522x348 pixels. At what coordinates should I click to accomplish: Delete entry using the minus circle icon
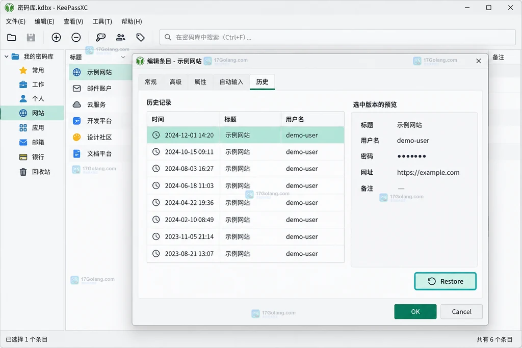click(76, 37)
